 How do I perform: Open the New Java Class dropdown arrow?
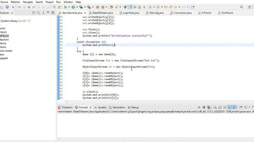click(x=106, y=7)
